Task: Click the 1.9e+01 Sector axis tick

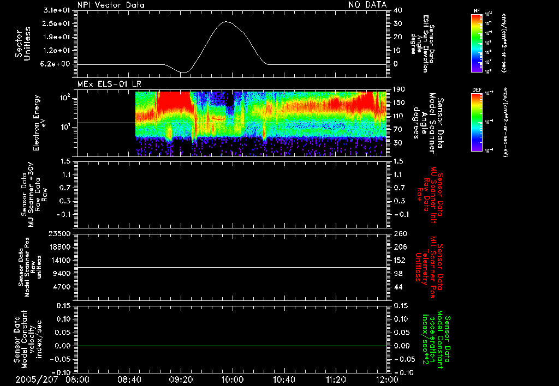Action: [57, 37]
